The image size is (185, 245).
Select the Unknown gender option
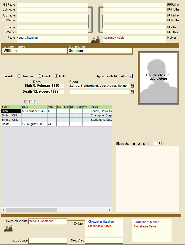[19, 76]
